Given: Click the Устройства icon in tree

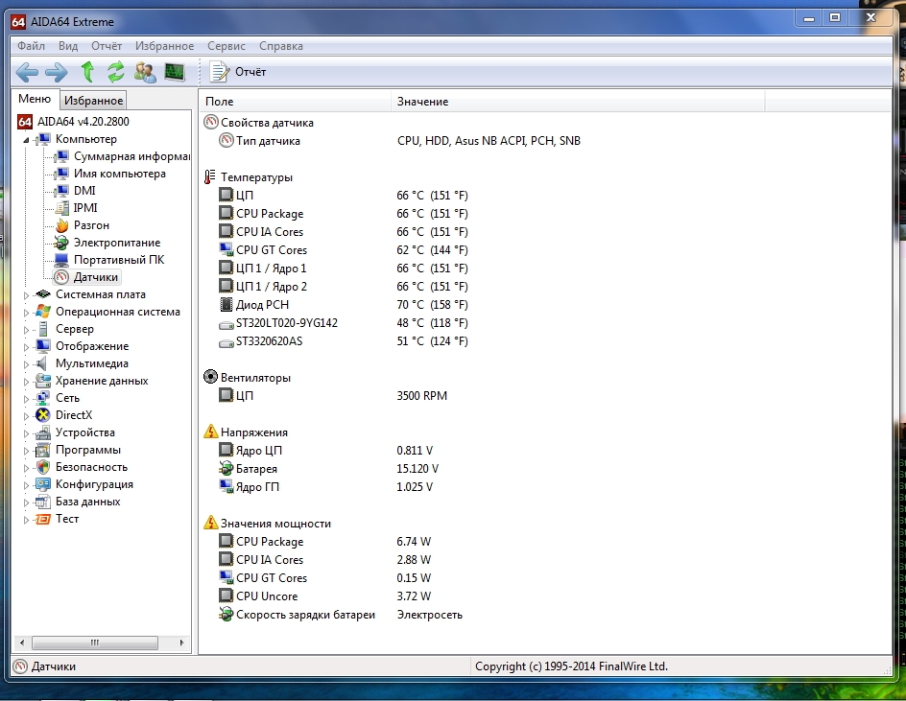Looking at the screenshot, I should coord(43,432).
